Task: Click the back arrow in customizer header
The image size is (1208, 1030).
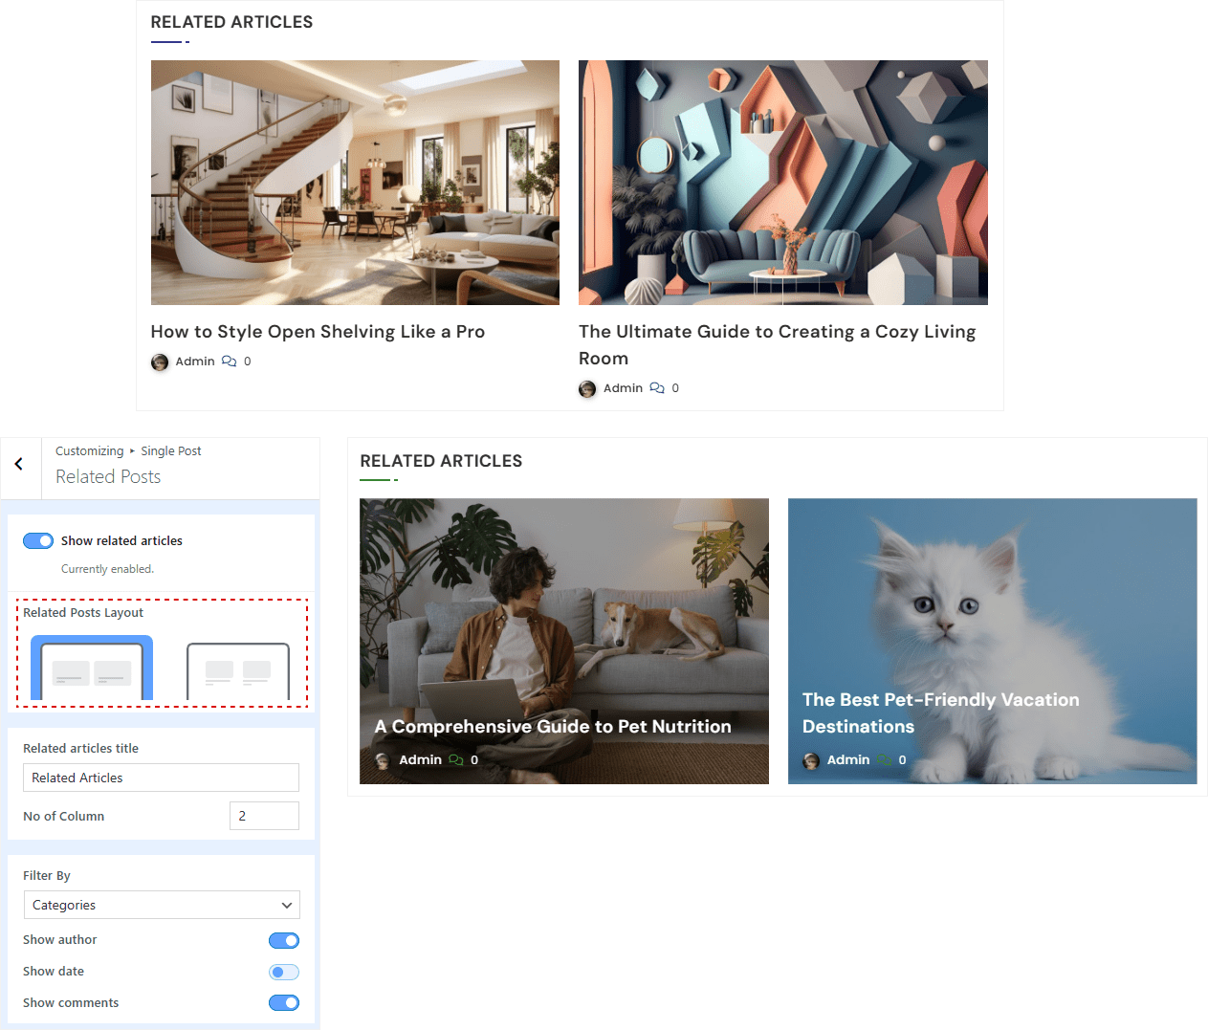Action: (x=19, y=464)
